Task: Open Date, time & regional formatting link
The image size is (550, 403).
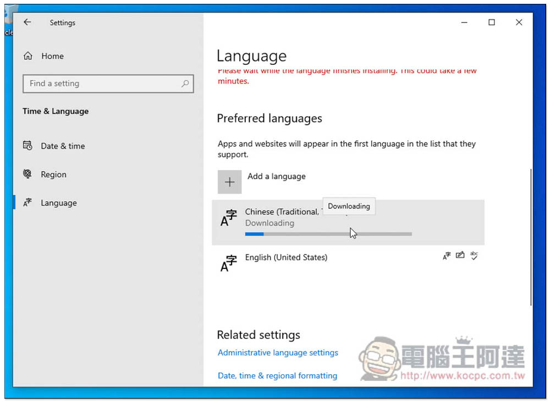Action: pyautogui.click(x=277, y=376)
